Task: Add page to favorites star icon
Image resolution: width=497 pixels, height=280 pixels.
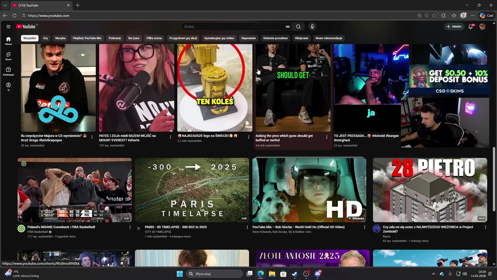Action: (x=434, y=16)
